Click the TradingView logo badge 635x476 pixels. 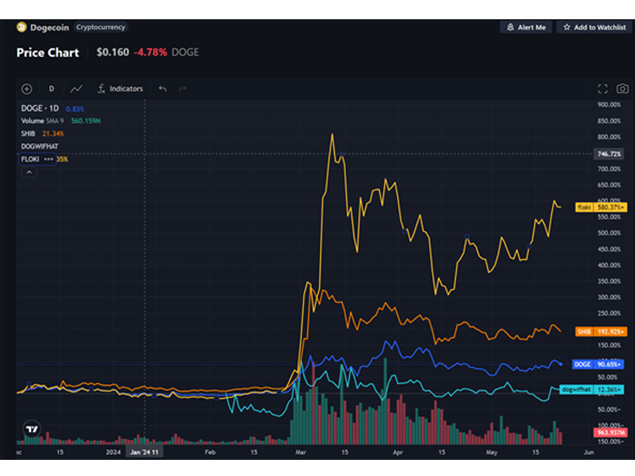[x=32, y=429]
